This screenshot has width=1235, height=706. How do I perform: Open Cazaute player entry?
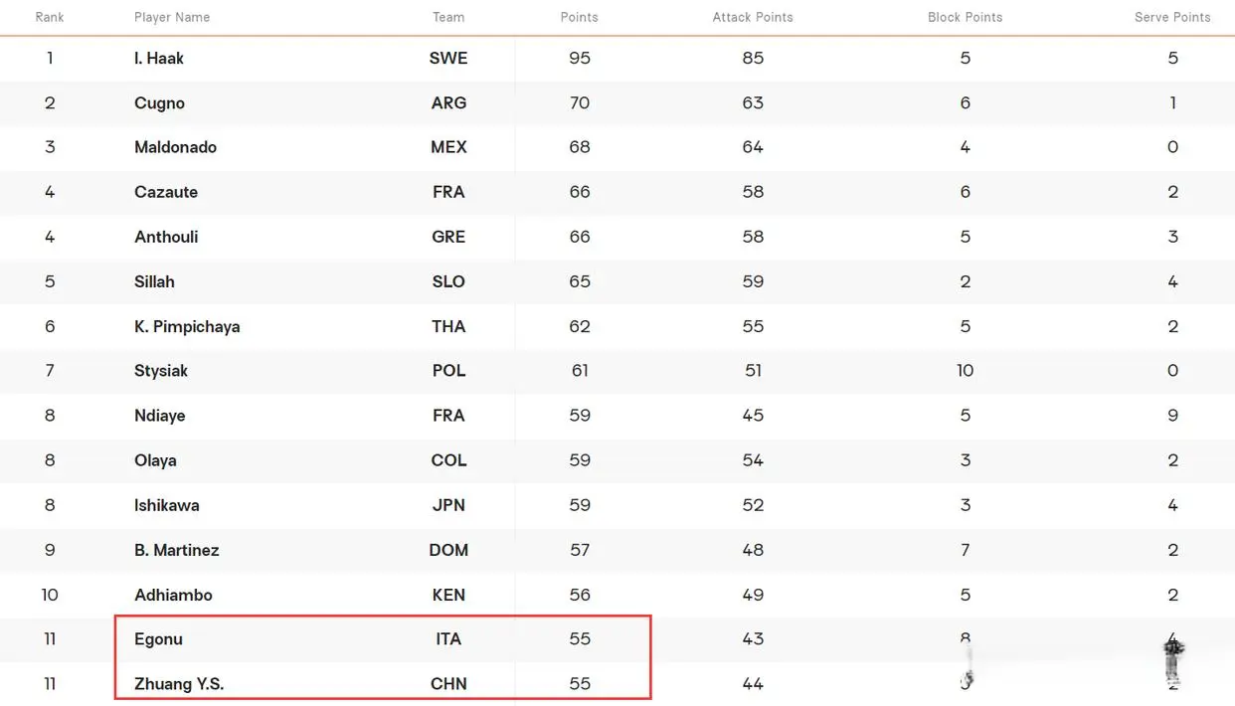pyautogui.click(x=166, y=192)
